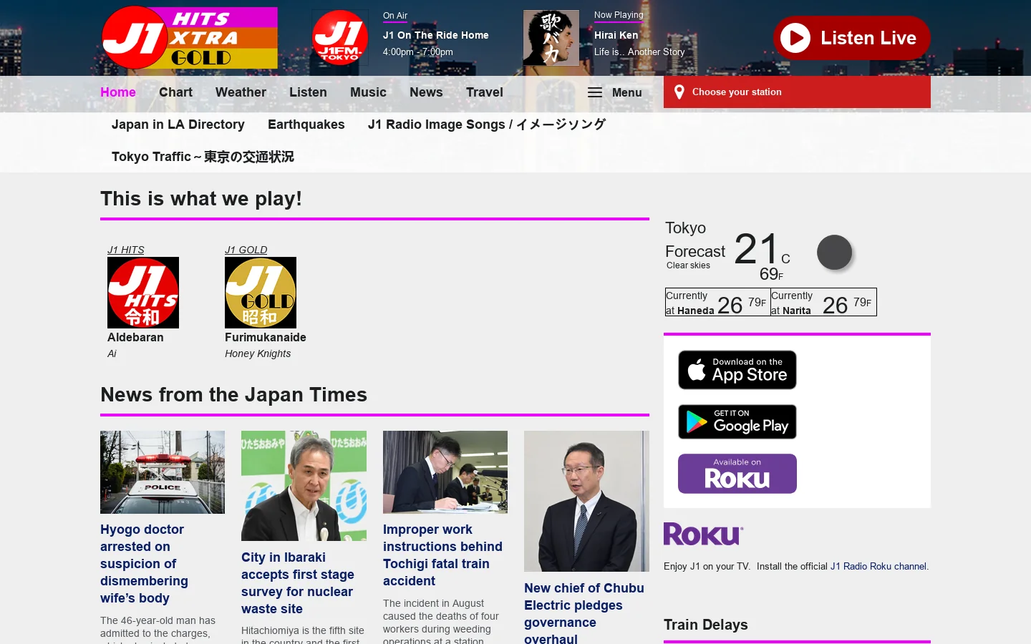
Task: Expand the Choose your station selector
Action: pyautogui.click(x=797, y=92)
